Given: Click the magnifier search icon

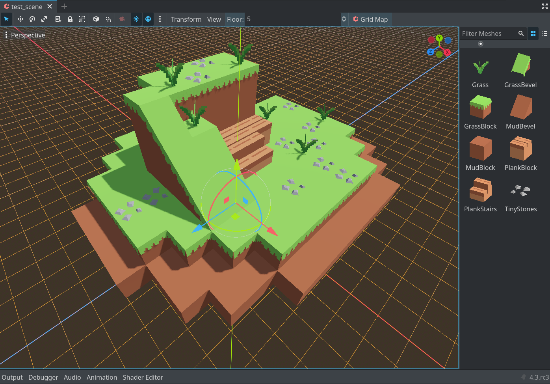Looking at the screenshot, I should pos(521,34).
